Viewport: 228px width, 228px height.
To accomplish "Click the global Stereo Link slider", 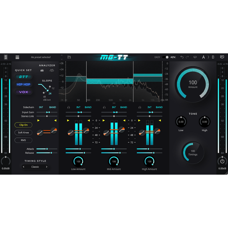I will [47, 116].
